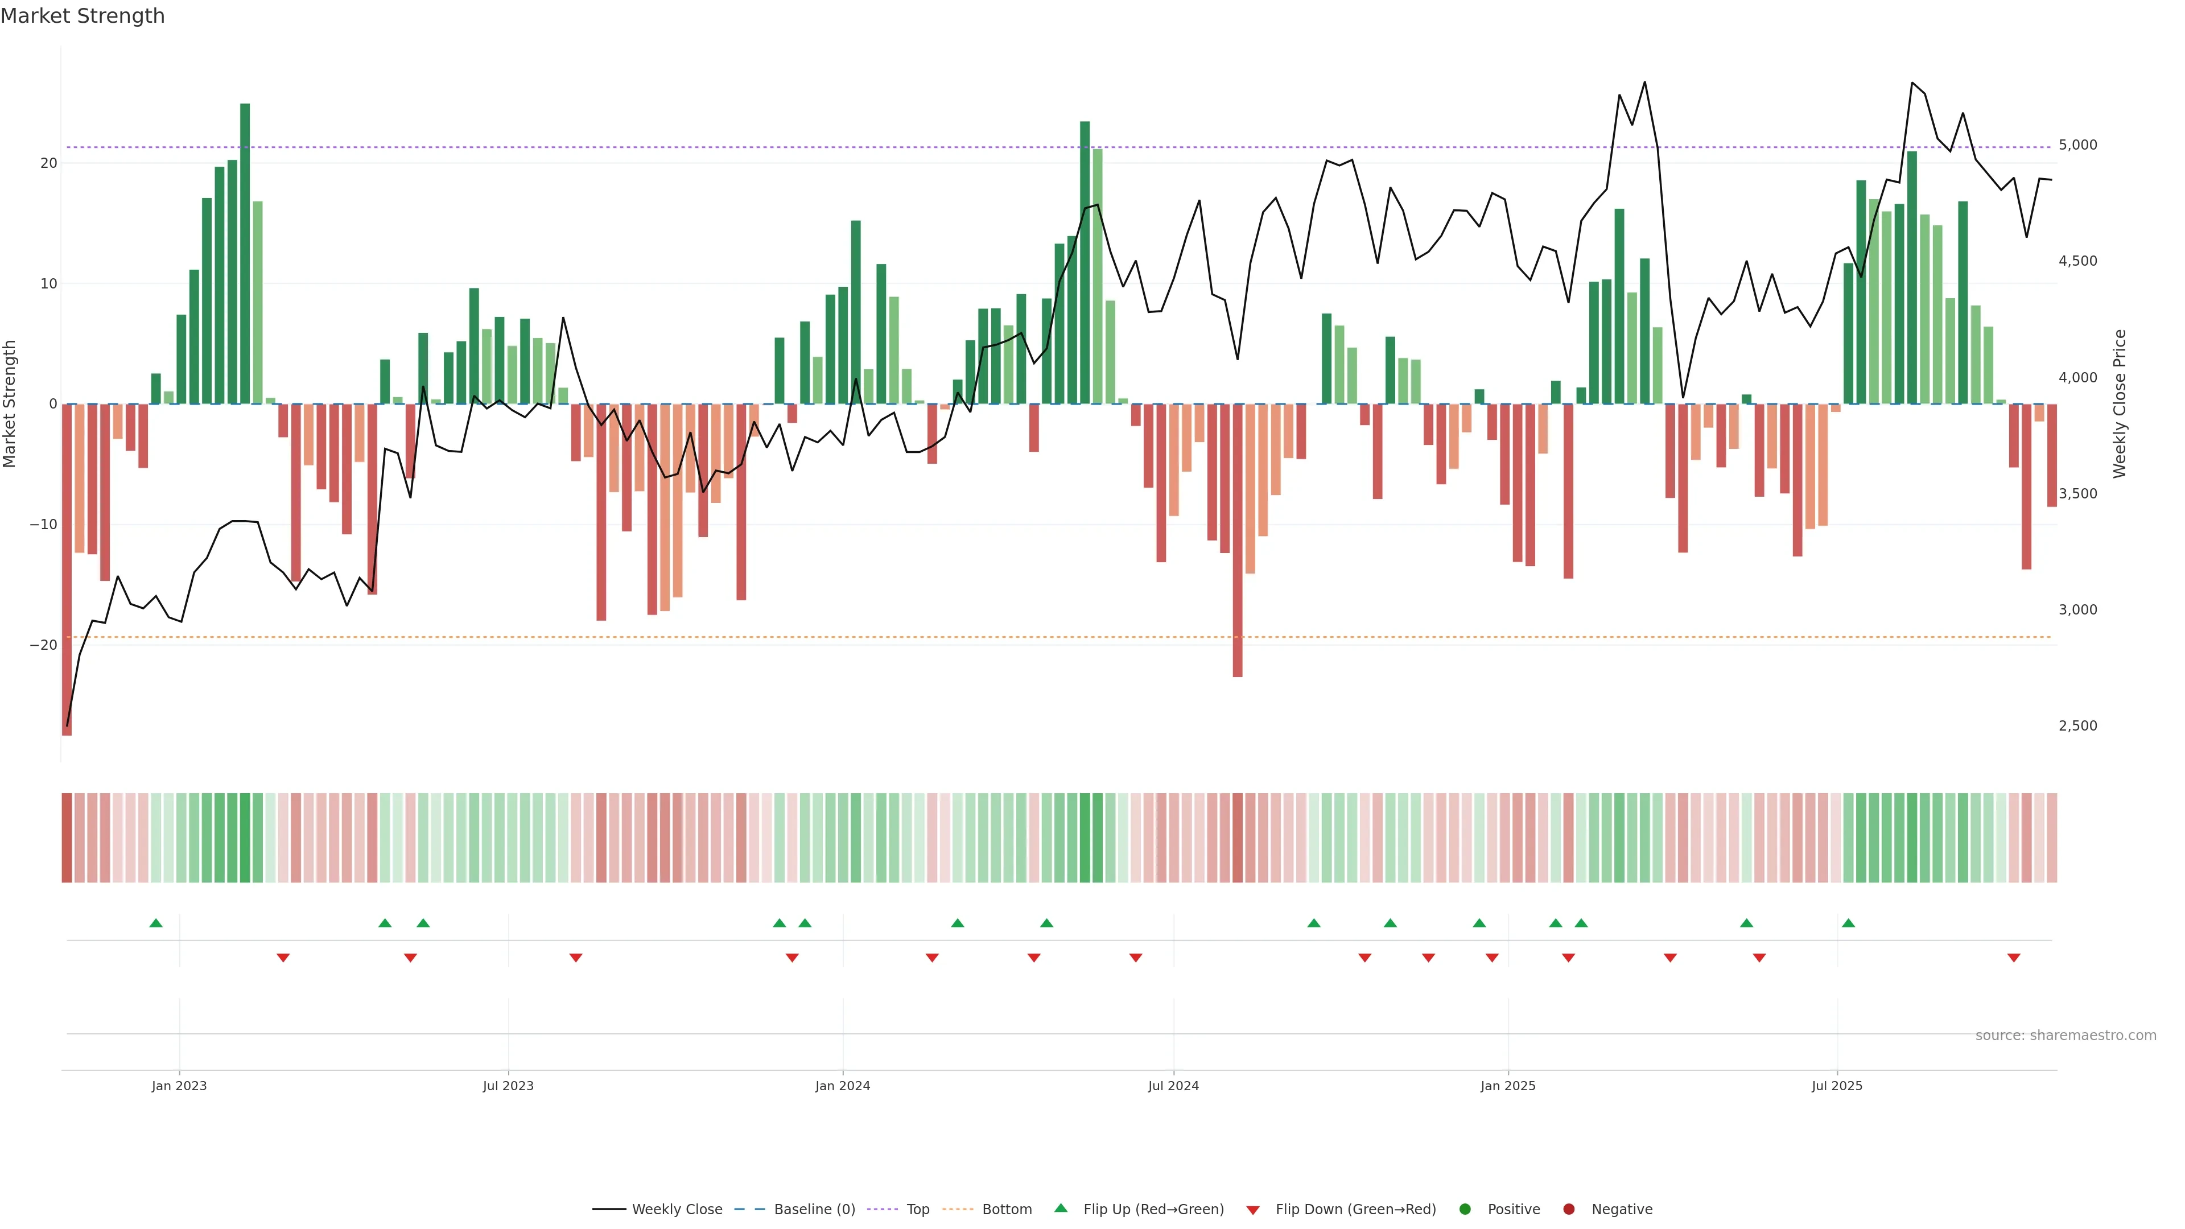Click the Market Strength chart title
This screenshot has width=2185, height=1229.
pyautogui.click(x=83, y=16)
